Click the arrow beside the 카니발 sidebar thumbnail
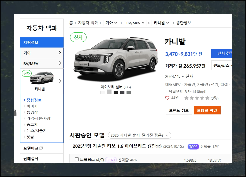Viewport: 246px width, 177px height. (x=60, y=81)
